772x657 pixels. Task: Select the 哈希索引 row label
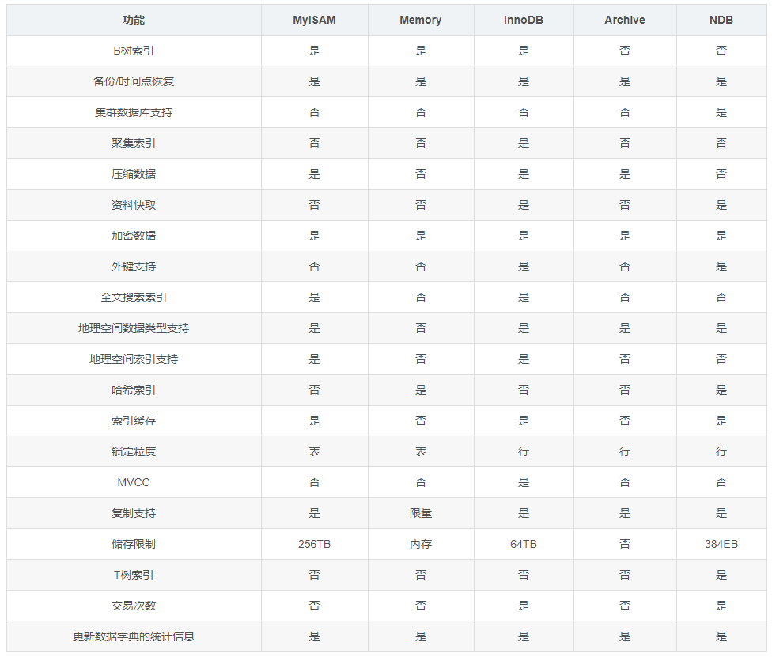[x=134, y=390]
